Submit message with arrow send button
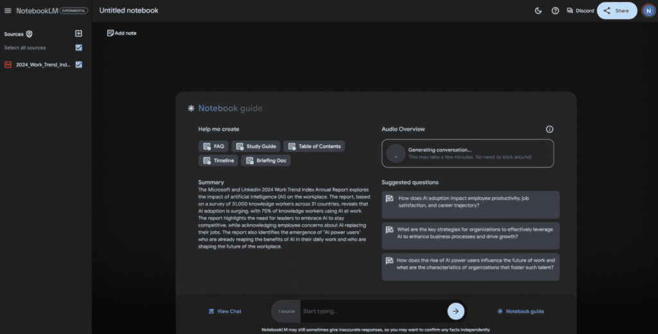Screen dimensions: 658x334 point(456,312)
